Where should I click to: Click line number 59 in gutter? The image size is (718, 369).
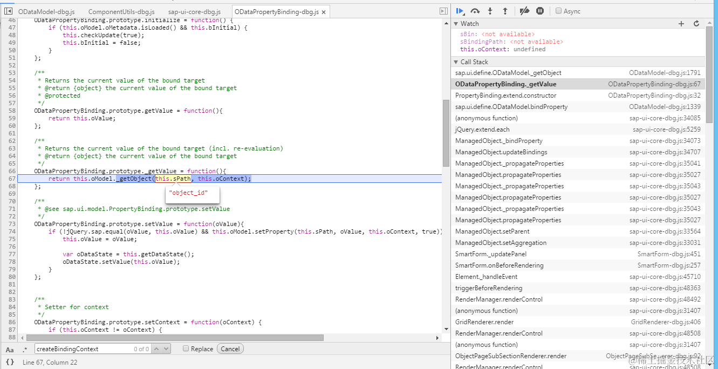(12, 118)
